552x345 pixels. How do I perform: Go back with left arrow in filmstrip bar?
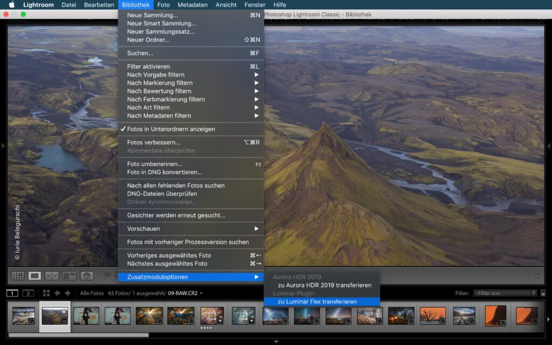click(x=57, y=293)
